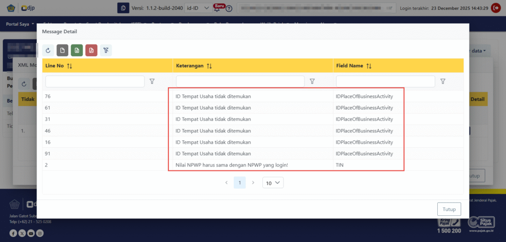Select page 1 in the paginator
Viewport: 506px width, 242px height.
click(x=240, y=183)
